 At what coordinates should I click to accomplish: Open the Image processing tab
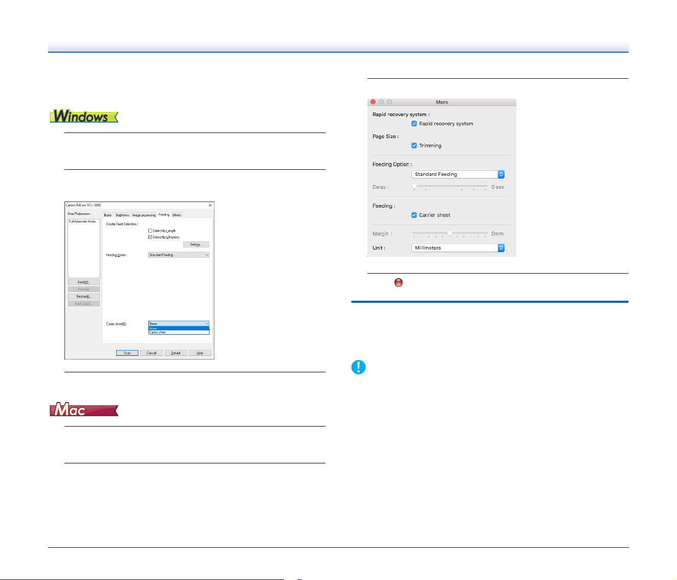[144, 215]
